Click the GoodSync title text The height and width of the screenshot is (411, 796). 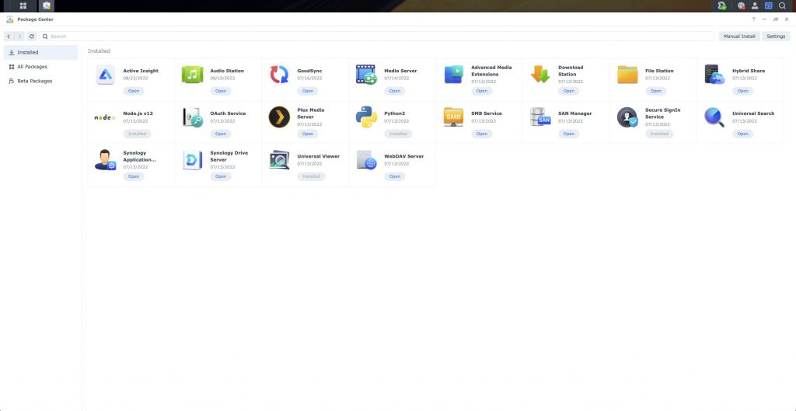pyautogui.click(x=309, y=71)
